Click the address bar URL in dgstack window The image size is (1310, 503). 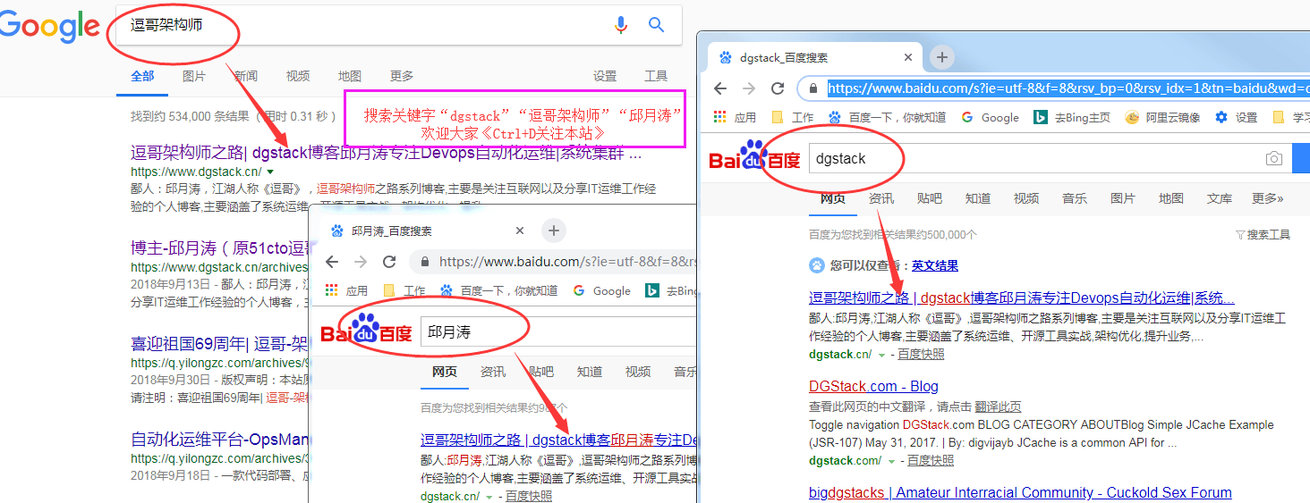[x=1068, y=88]
